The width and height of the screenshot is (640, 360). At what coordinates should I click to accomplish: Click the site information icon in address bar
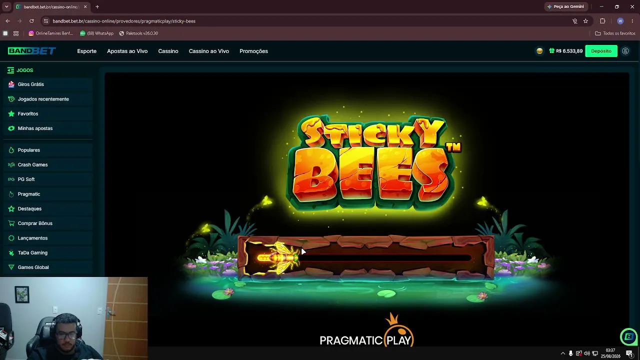tap(46, 21)
